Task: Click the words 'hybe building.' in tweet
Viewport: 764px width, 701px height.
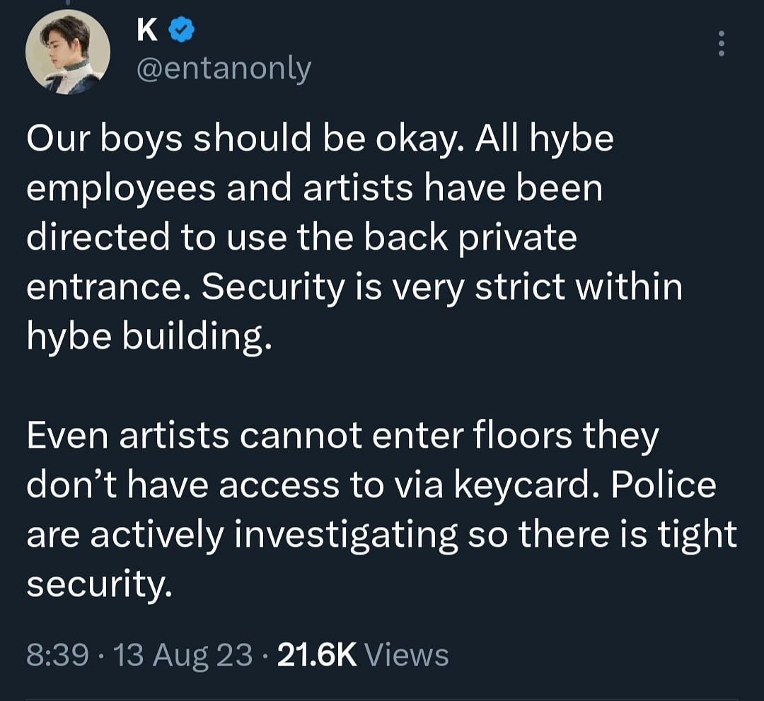Action: [x=149, y=337]
